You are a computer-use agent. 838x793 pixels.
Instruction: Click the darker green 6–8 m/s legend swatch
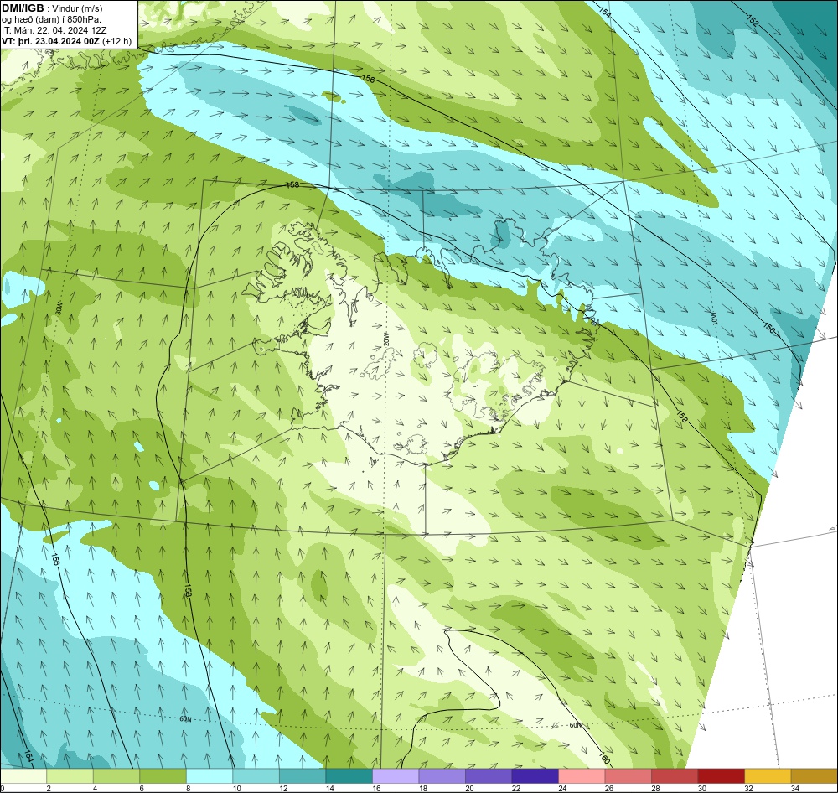163,776
